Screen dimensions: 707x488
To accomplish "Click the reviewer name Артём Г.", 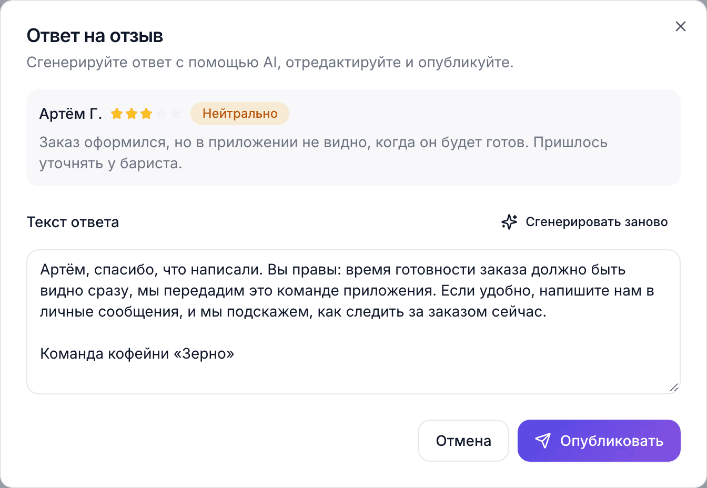I will 70,114.
